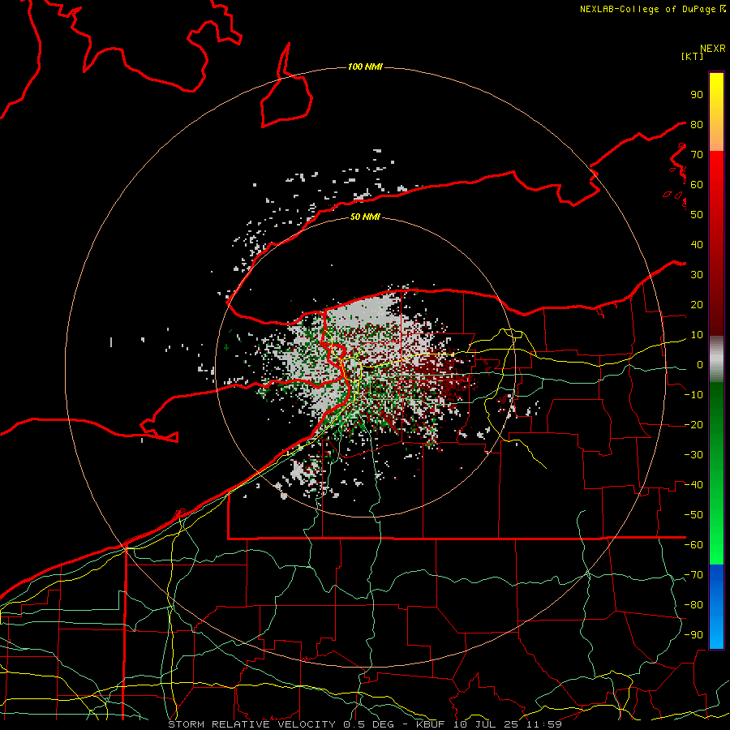Click the positive 70 value on the velocity scale
730x730 pixels.
697,155
